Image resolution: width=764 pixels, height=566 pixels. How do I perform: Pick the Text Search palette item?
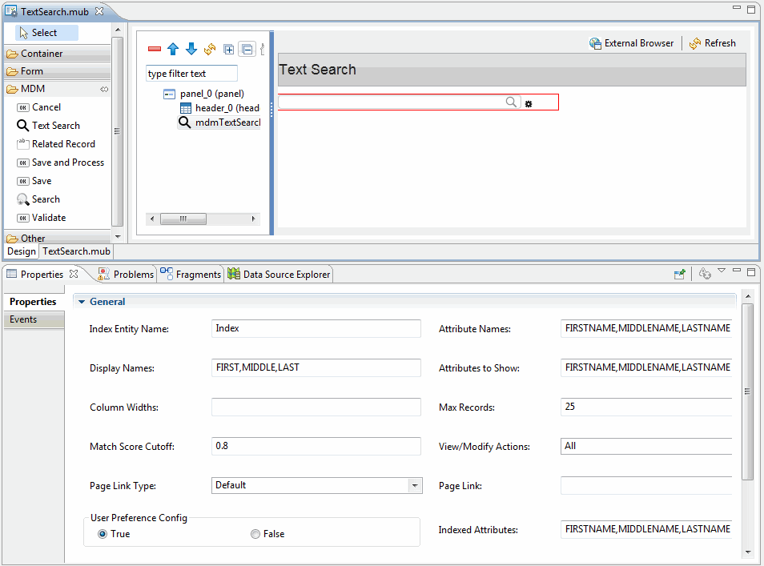48,126
